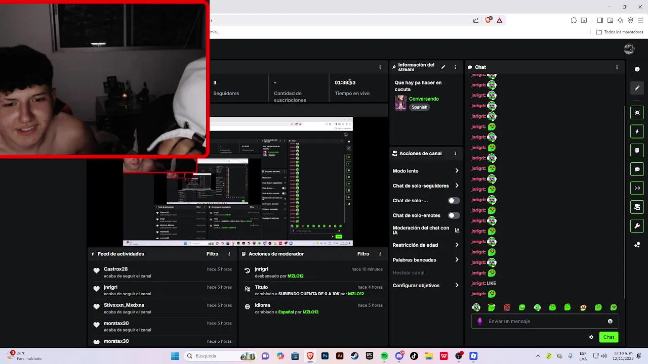The height and width of the screenshot is (364, 648).
Task: Open the Acciones de canal three-dot menu
Action: (455, 153)
